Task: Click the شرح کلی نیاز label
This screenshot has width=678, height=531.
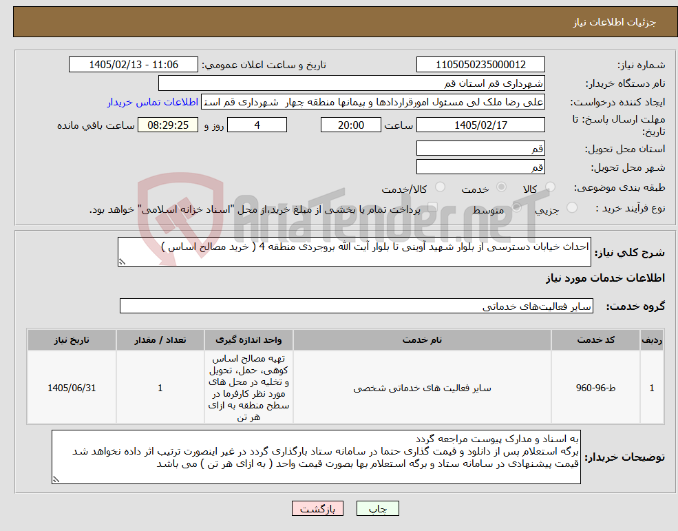Action: pyautogui.click(x=630, y=252)
